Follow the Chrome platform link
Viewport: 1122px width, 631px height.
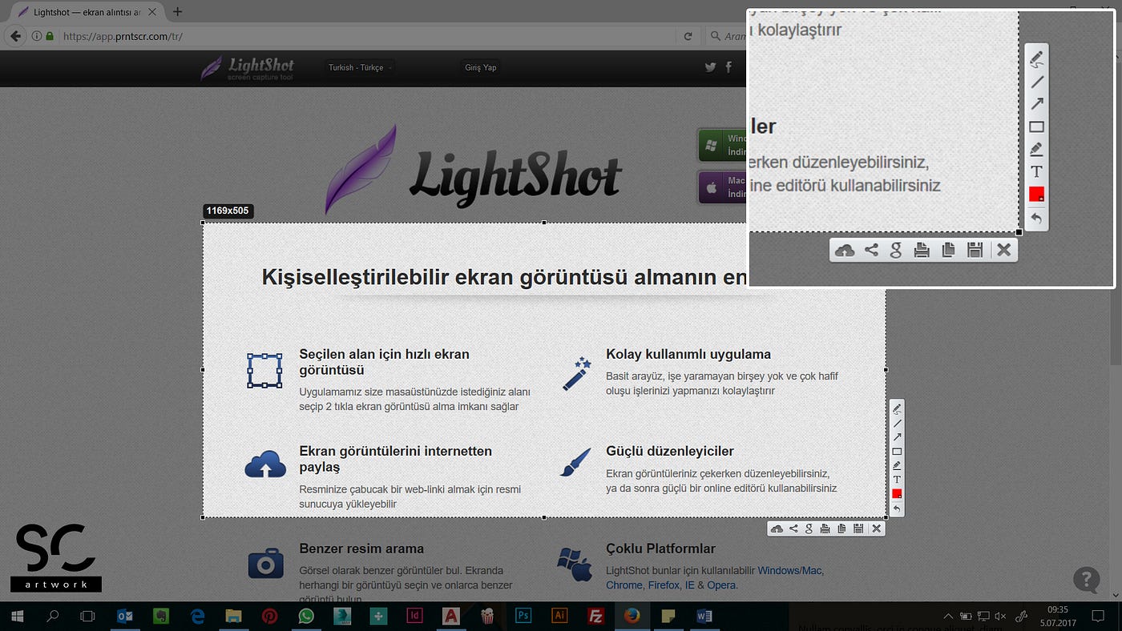[x=624, y=585]
